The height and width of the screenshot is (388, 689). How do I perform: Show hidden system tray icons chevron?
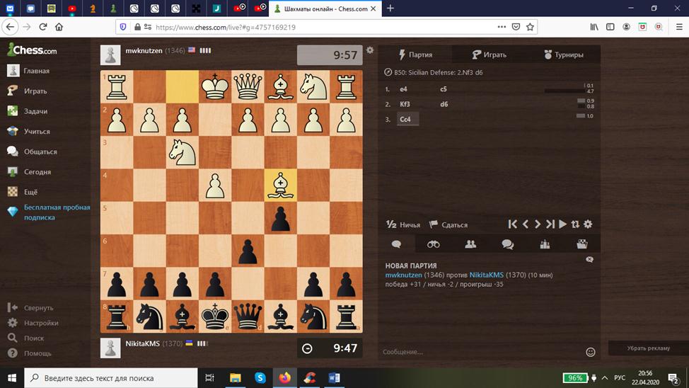click(x=605, y=378)
